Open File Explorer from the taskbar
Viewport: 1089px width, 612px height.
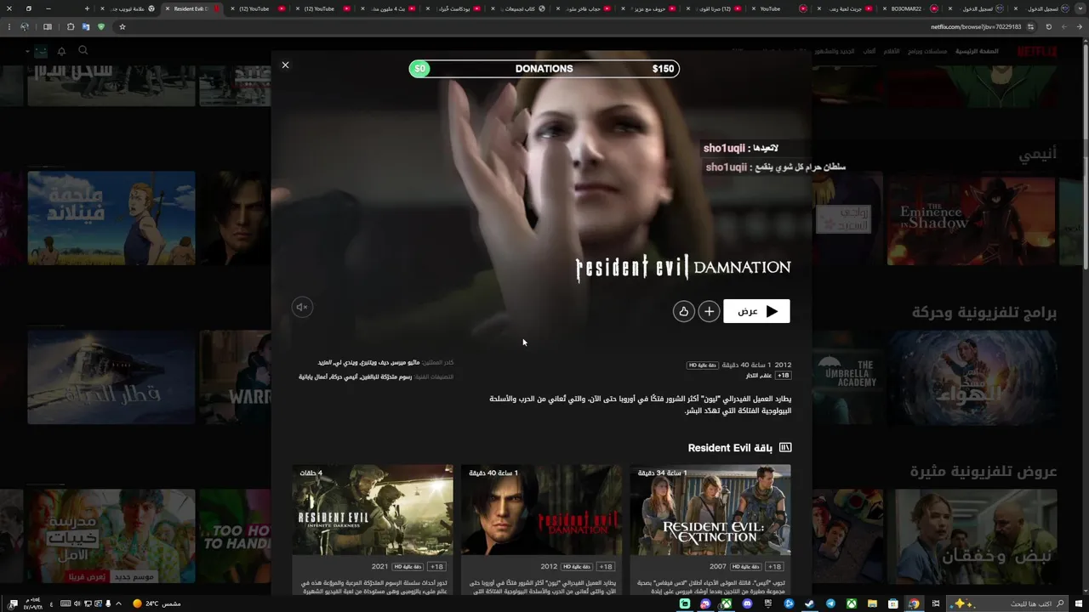pos(872,603)
